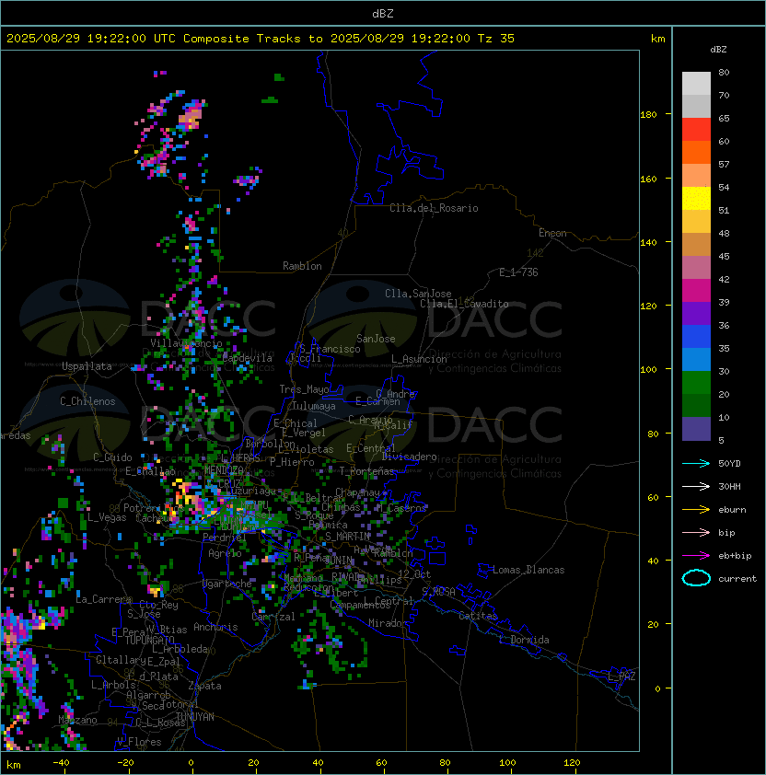Click the 'Encon' map label
This screenshot has height=775, width=766.
(552, 233)
